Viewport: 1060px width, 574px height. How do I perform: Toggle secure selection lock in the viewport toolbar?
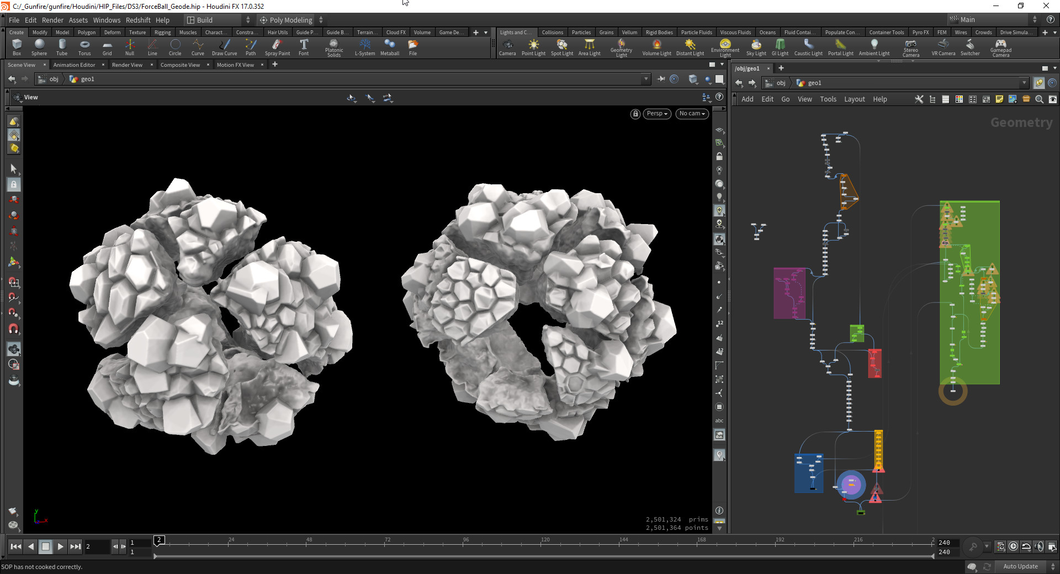click(13, 184)
